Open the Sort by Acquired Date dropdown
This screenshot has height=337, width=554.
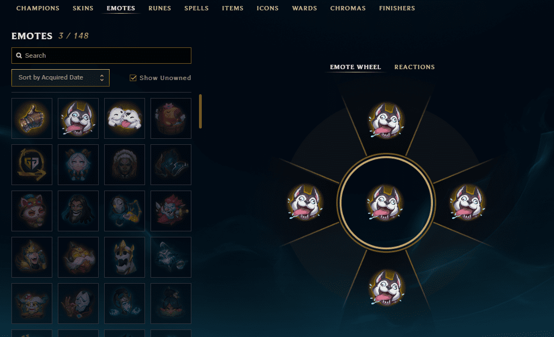61,78
